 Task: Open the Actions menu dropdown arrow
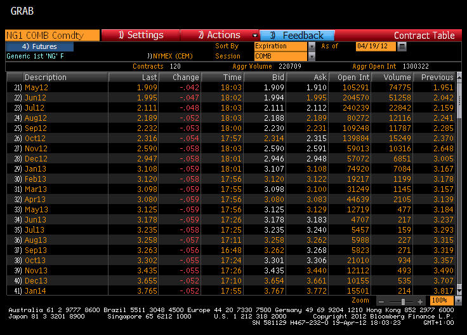[254, 36]
